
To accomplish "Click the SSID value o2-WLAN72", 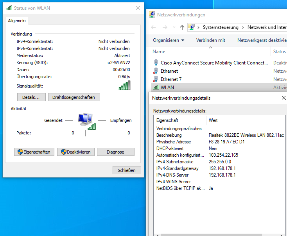I will click(x=119, y=63).
